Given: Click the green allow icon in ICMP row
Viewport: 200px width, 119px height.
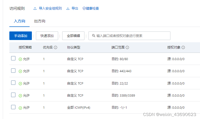Looking at the screenshot, I should pos(20,108).
